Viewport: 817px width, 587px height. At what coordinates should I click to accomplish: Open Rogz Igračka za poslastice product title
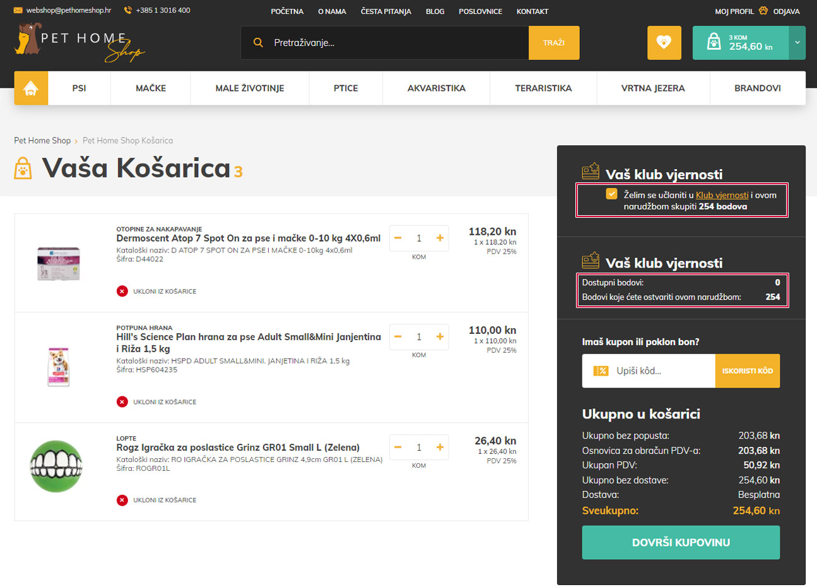coord(238,448)
